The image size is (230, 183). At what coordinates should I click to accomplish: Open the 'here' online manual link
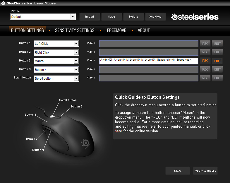click(x=119, y=131)
